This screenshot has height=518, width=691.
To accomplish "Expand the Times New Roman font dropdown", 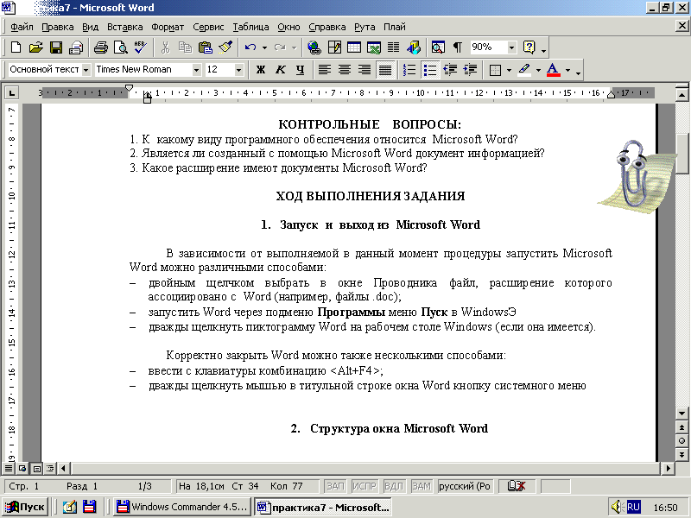I will click(x=197, y=70).
